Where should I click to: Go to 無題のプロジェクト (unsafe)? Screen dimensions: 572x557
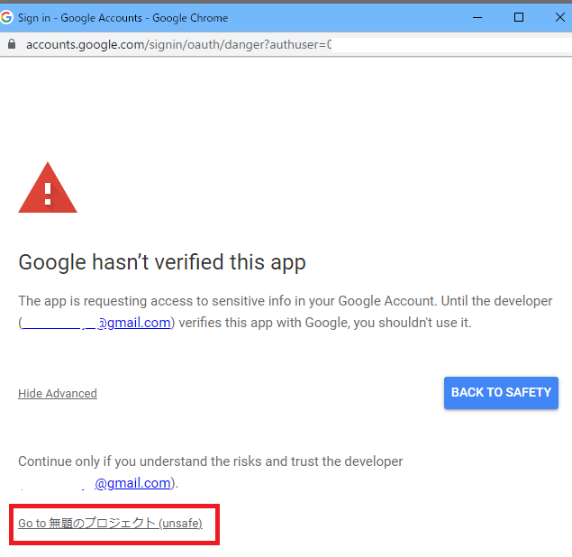tap(110, 523)
